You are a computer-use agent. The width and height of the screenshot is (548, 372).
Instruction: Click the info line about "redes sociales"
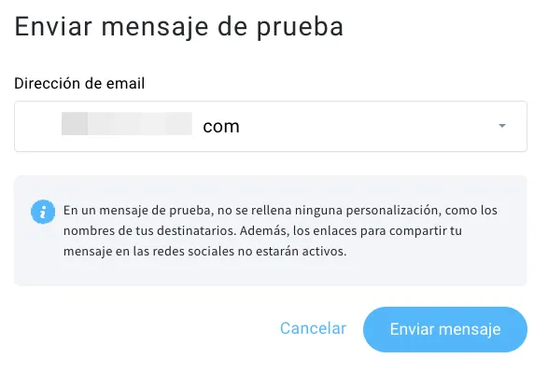[204, 251]
